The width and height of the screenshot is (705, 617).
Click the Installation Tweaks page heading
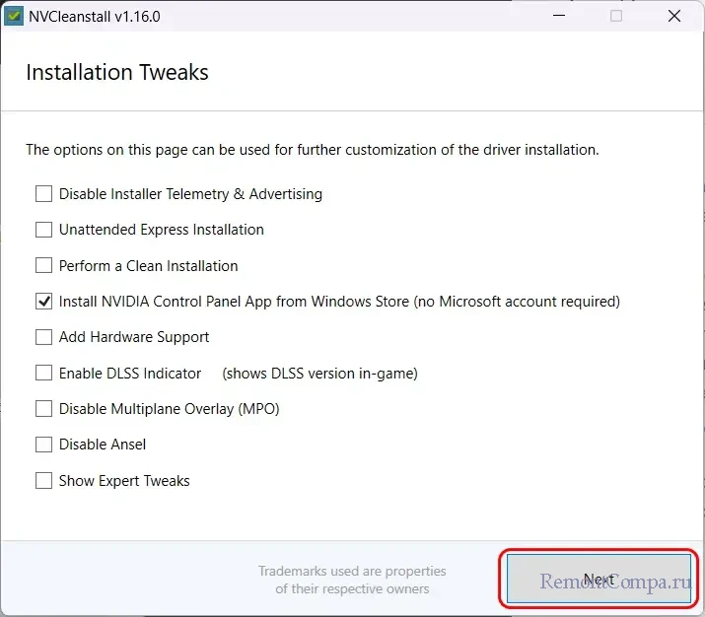(x=117, y=73)
